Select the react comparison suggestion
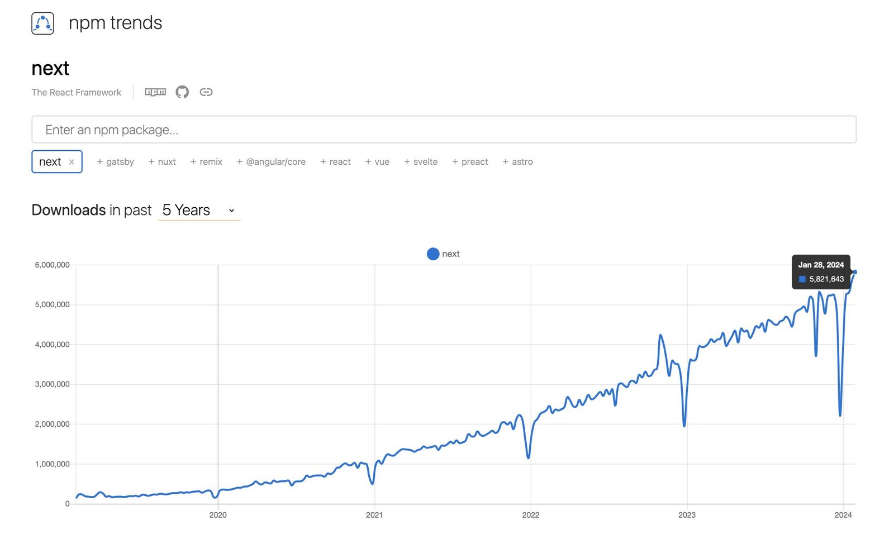 pyautogui.click(x=335, y=161)
